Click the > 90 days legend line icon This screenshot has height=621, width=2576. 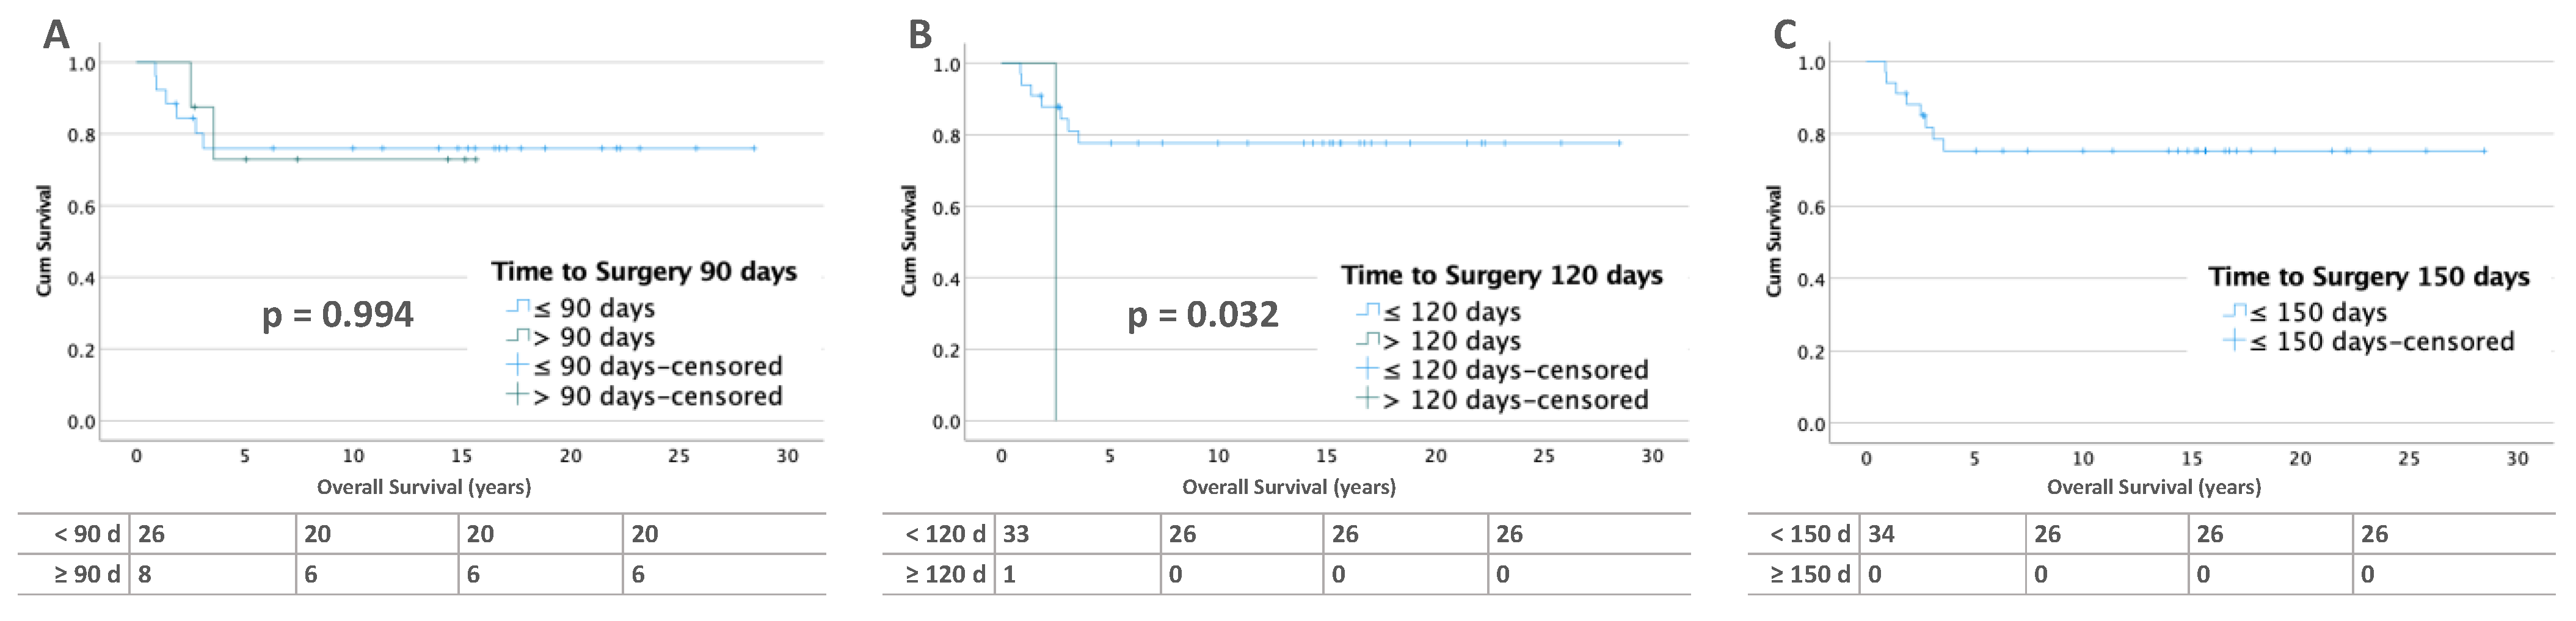coord(518,337)
